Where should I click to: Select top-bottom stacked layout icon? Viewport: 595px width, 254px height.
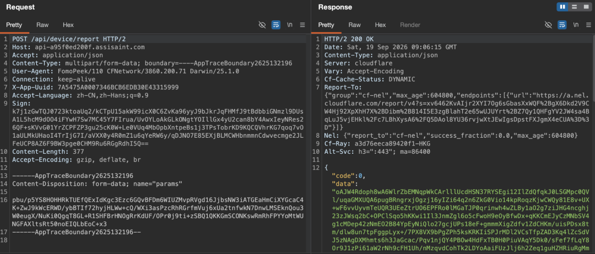tap(574, 7)
